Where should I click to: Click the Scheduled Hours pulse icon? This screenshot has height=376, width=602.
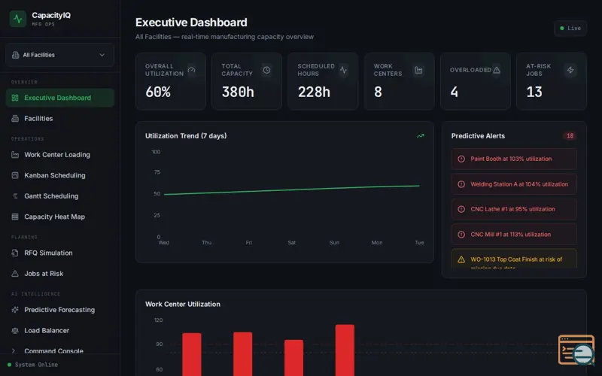tap(343, 70)
